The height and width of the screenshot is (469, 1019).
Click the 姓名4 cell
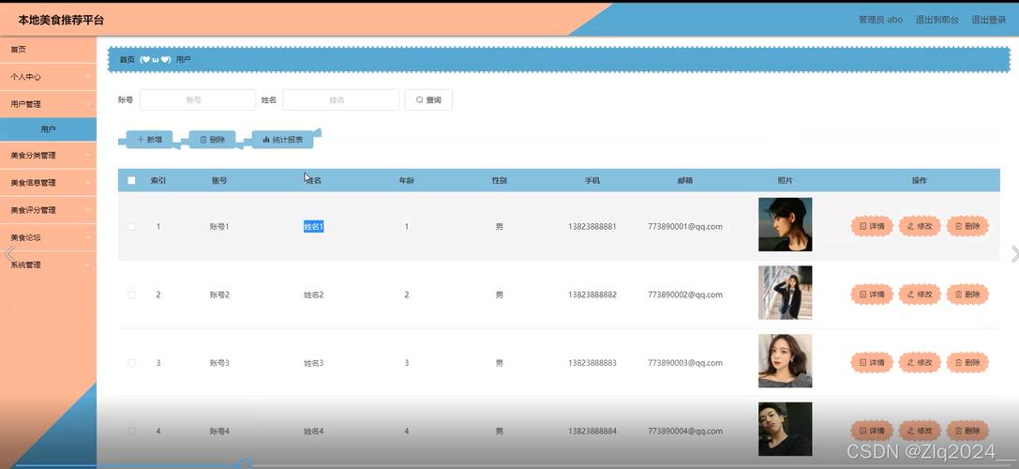(313, 431)
